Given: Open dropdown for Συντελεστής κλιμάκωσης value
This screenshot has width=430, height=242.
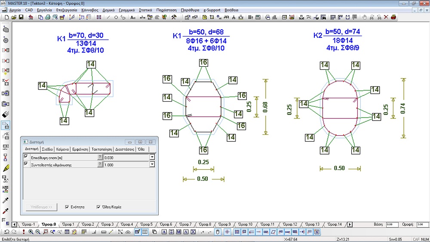Looking at the screenshot, I should [152, 164].
